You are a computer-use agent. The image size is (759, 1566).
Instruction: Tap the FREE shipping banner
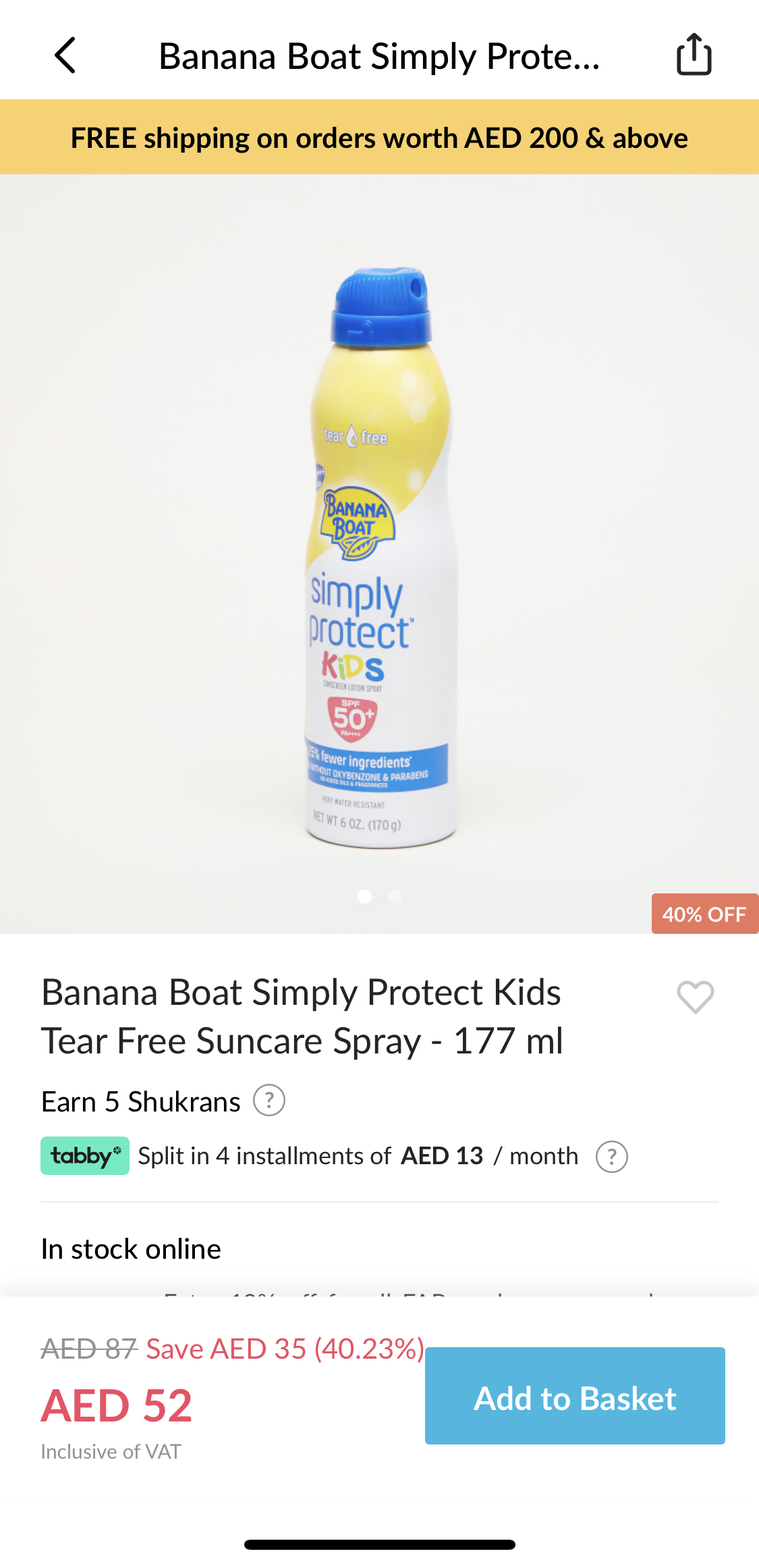pyautogui.click(x=379, y=137)
